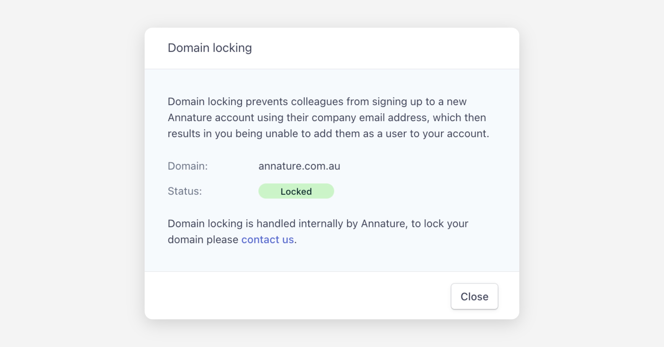Click empty header space right of title
The image size is (664, 347).
tap(387, 48)
